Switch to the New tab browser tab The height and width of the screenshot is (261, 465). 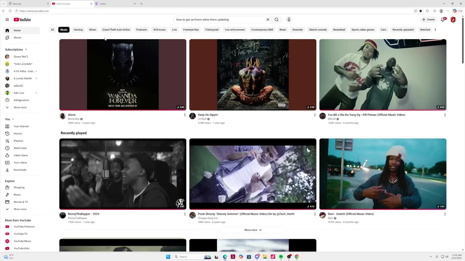28,4
